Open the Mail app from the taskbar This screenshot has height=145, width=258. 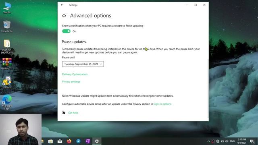click(x=60, y=141)
